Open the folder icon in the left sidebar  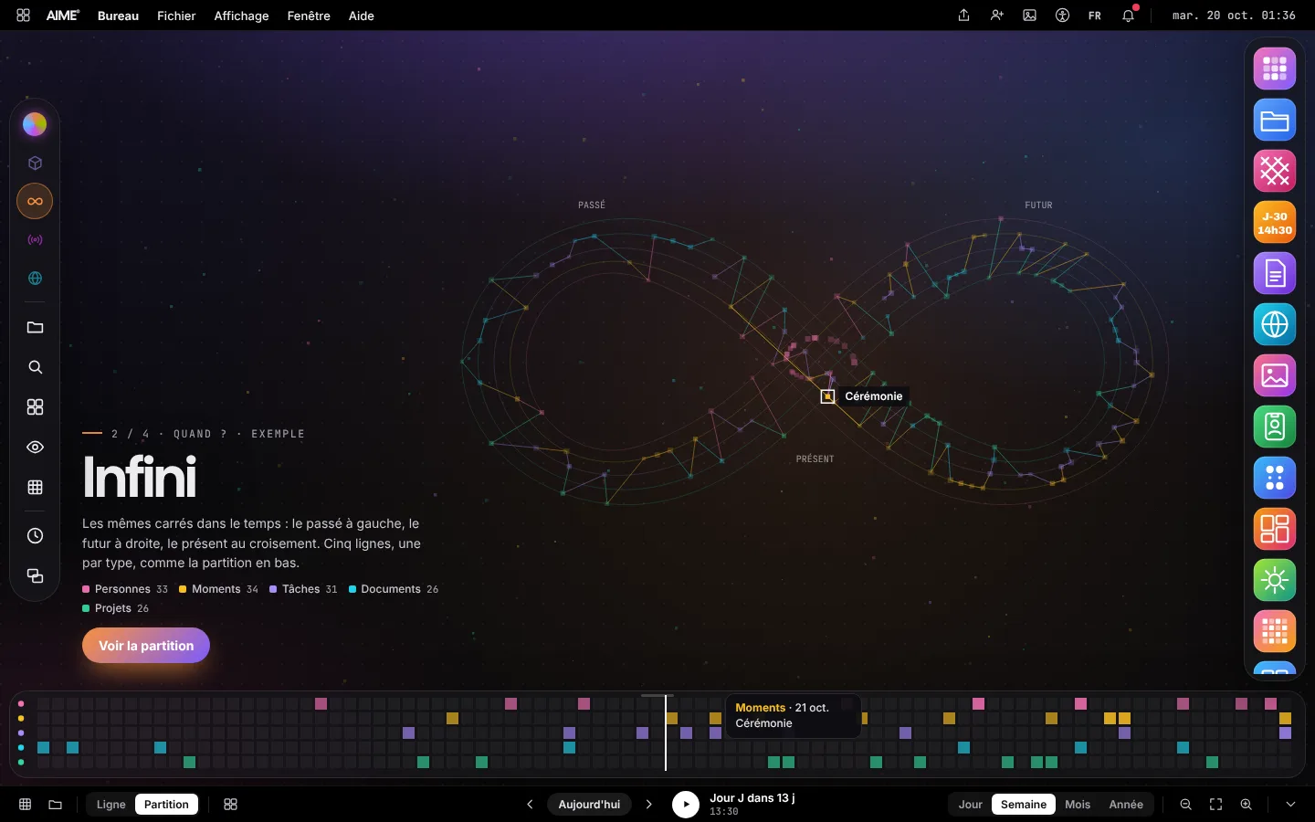35,327
